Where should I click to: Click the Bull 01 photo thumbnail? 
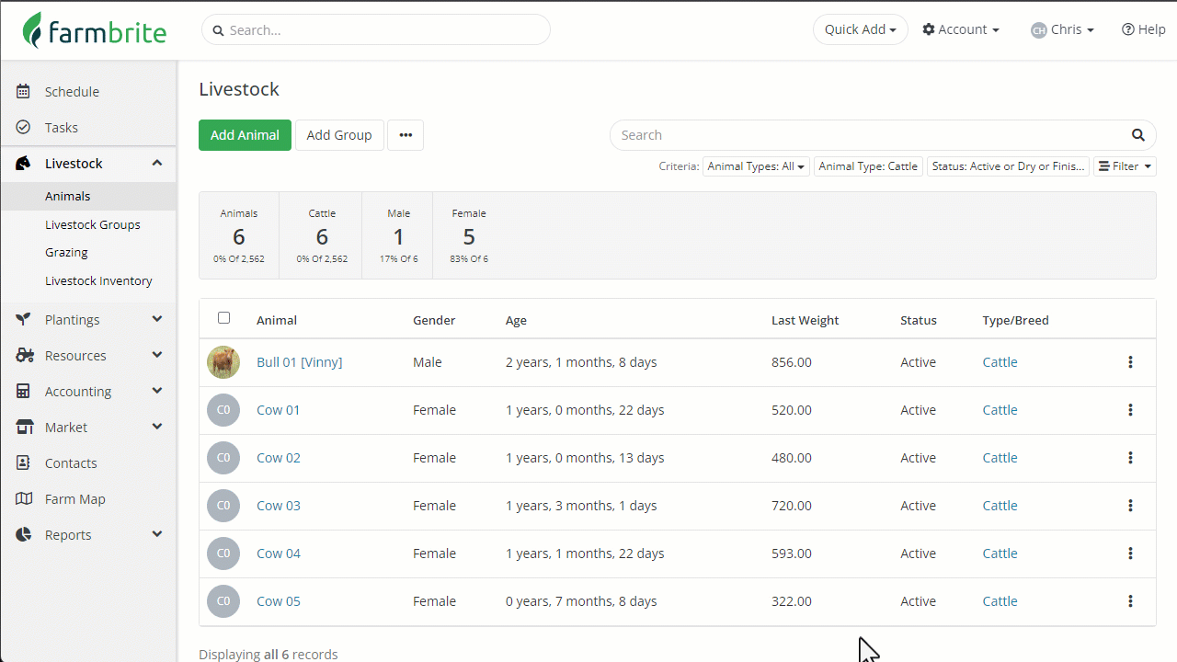pos(223,362)
